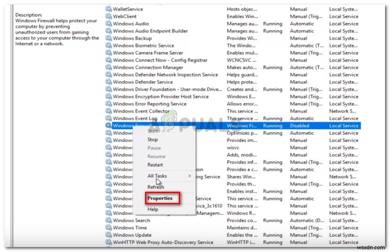Click the gear icon beside WebClient
This screenshot has width=390, height=252.
click(109, 16)
